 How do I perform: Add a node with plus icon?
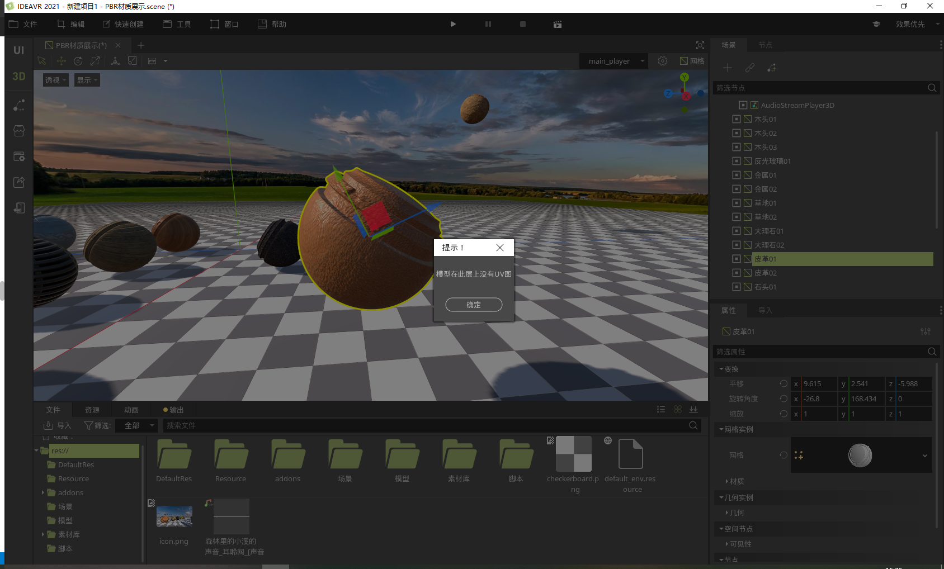(x=728, y=68)
